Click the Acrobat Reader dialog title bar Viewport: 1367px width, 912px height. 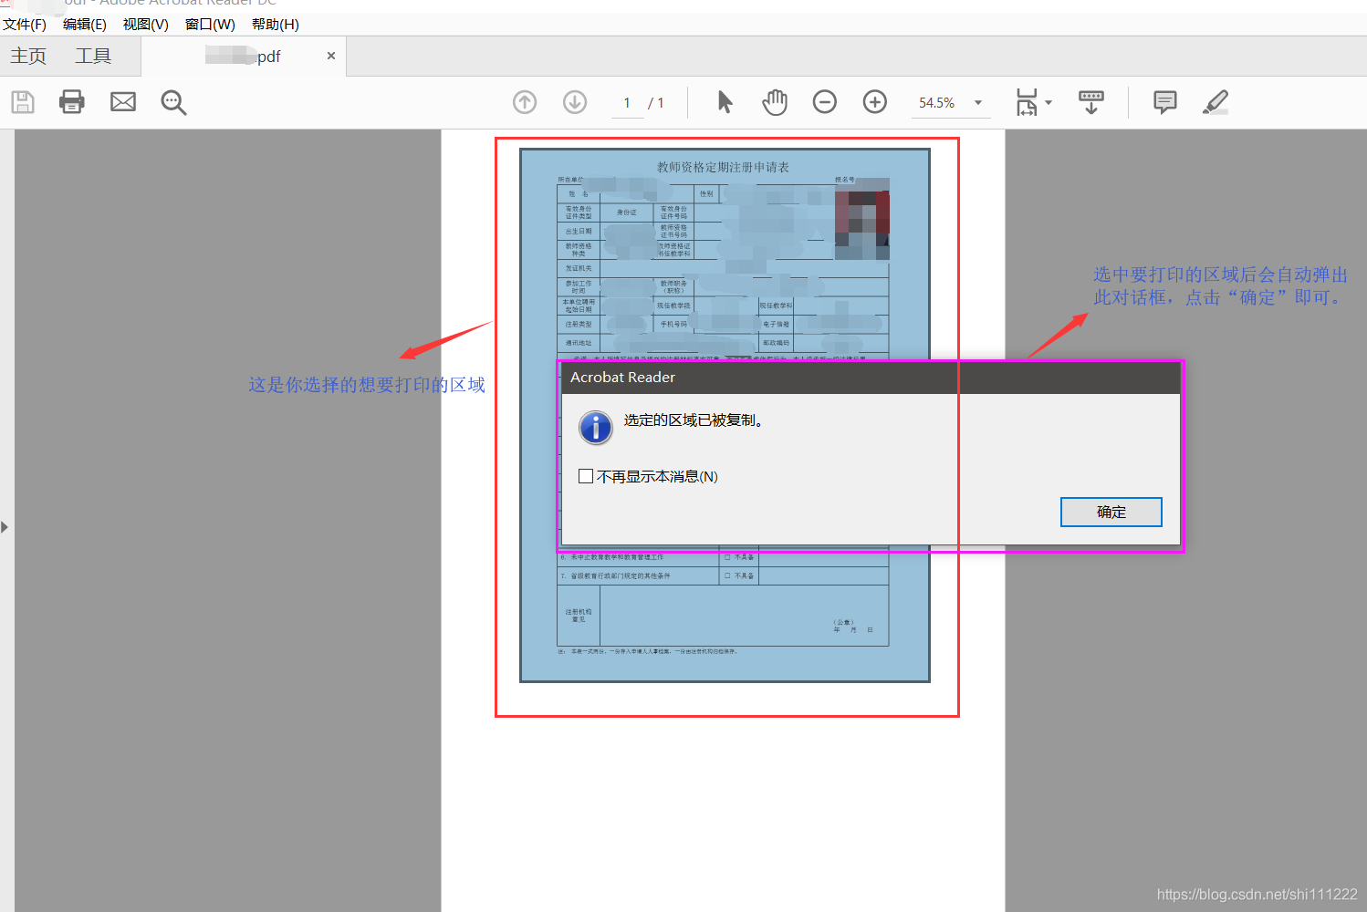point(871,378)
